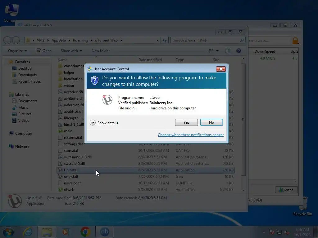The image size is (318, 238).
Task: Switch to qBittorrent taskbar button
Action: [x=104, y=232]
